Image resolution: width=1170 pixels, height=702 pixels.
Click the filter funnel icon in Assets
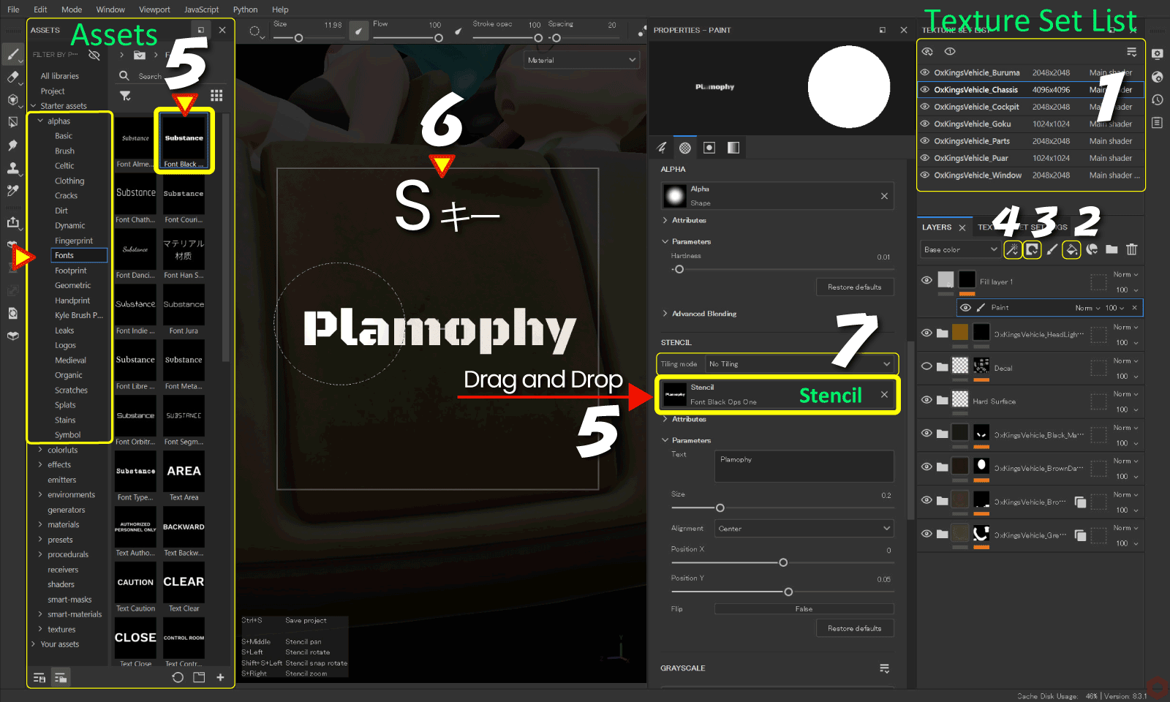[x=125, y=96]
